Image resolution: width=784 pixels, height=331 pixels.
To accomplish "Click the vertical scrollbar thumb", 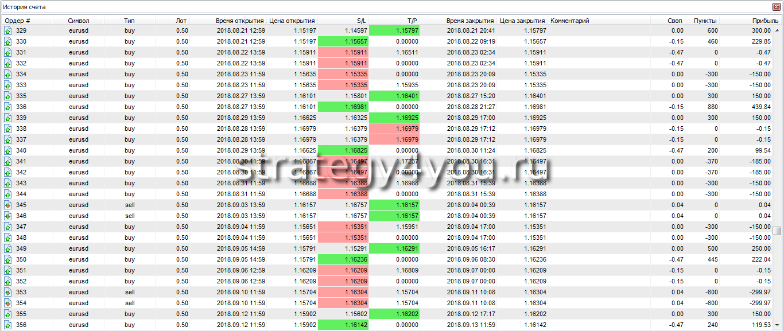I will (x=777, y=231).
